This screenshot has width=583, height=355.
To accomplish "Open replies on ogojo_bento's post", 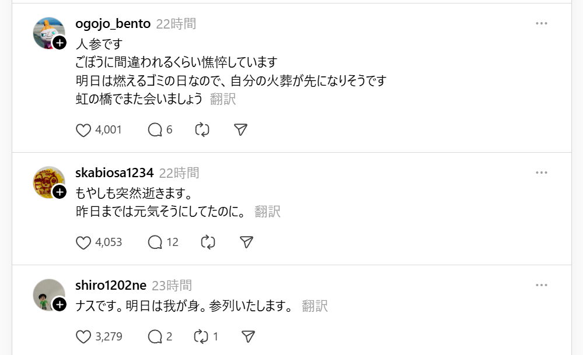I will (x=155, y=130).
